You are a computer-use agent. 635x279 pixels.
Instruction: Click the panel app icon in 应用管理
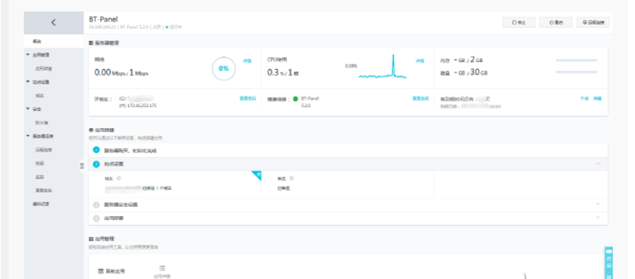tap(101, 271)
